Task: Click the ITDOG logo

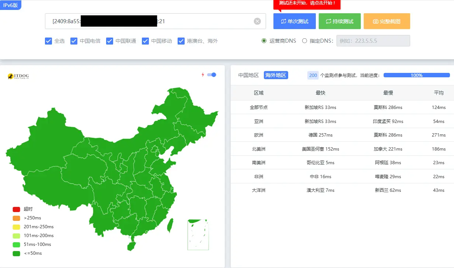Action: 18,76
